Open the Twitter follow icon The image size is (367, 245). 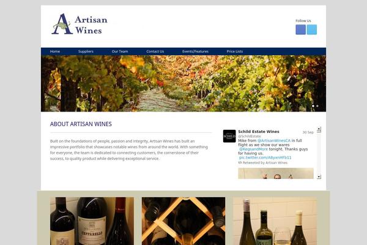[x=312, y=29]
